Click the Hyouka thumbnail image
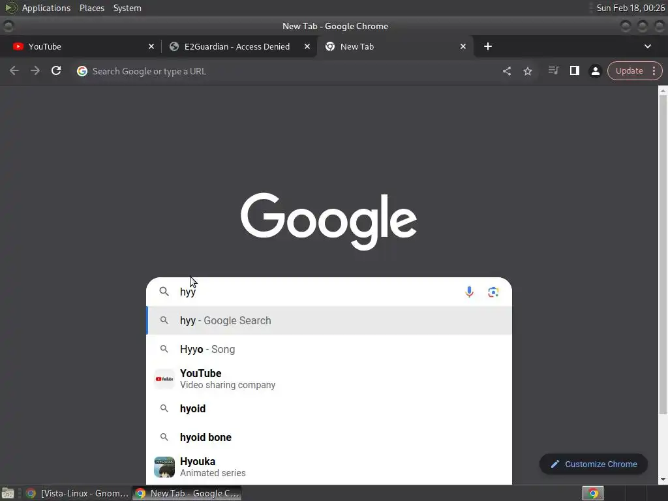The height and width of the screenshot is (501, 668). 164,467
